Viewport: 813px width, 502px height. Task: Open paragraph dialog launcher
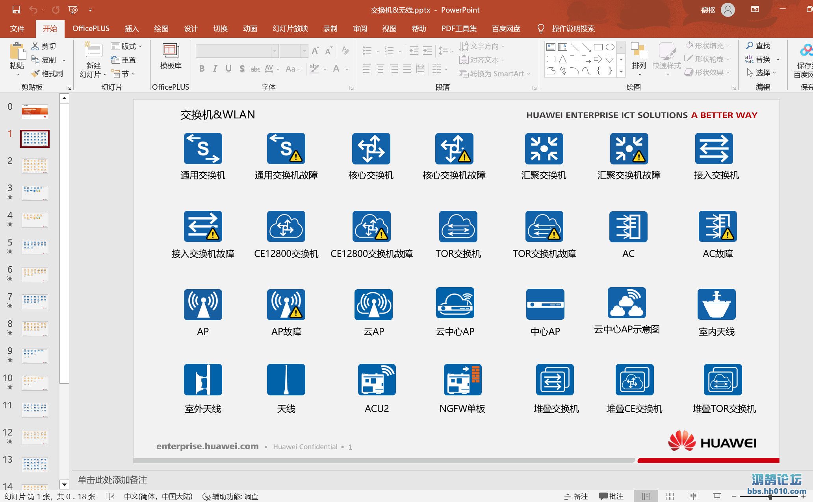click(x=535, y=88)
